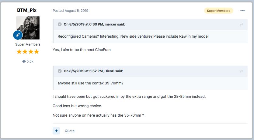Screen dimensions: 254x140
Task: Click the four gold stars rating
Action: point(28,52)
